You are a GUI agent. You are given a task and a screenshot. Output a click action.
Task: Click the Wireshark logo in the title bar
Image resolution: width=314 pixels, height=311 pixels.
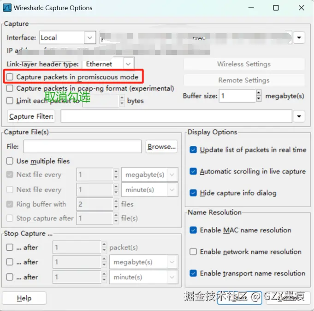pos(7,8)
